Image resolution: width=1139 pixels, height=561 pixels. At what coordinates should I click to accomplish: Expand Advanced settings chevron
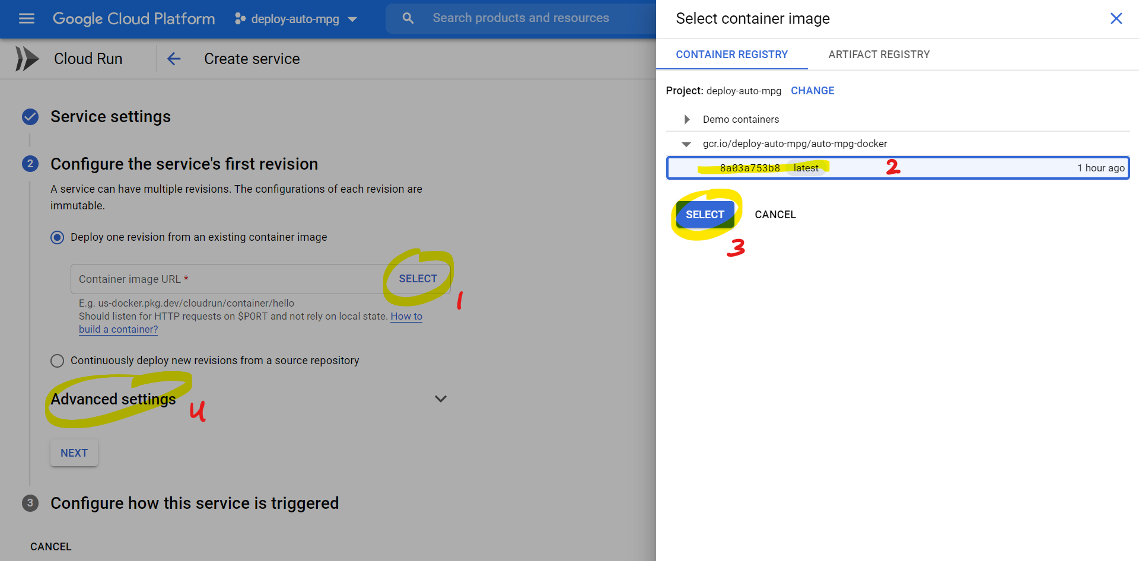tap(441, 399)
